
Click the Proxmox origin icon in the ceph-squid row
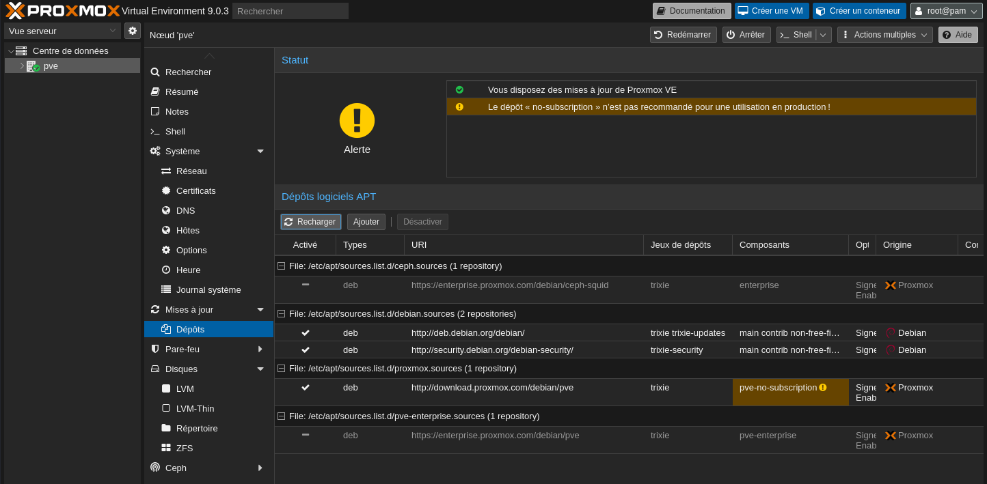[891, 285]
